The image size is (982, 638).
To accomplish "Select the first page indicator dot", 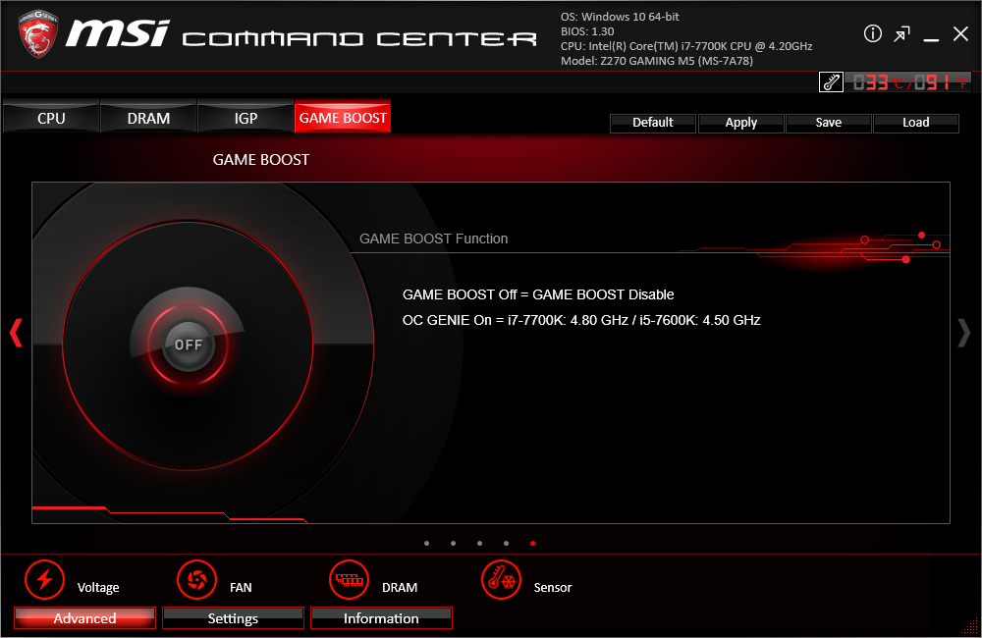I will click(x=426, y=544).
